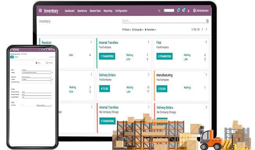The height and width of the screenshot is (150, 255).
Task: Click Save button on phone screen
Action: pos(12,57)
